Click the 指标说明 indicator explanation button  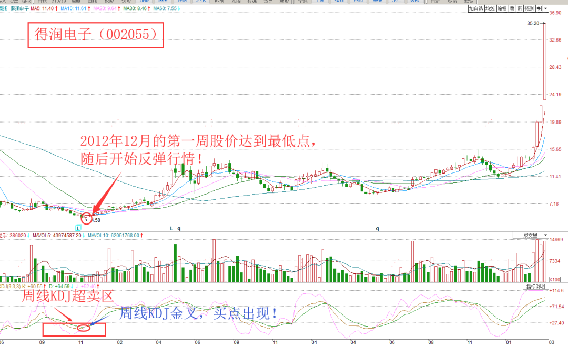pyautogui.click(x=536, y=287)
